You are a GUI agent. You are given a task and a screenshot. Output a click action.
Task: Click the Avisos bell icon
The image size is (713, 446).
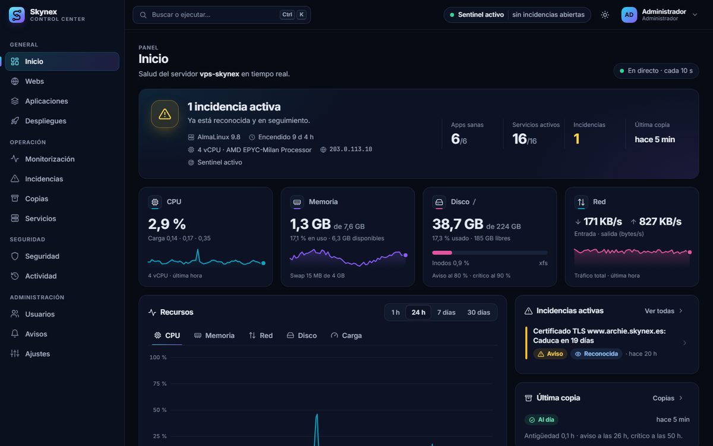15,334
